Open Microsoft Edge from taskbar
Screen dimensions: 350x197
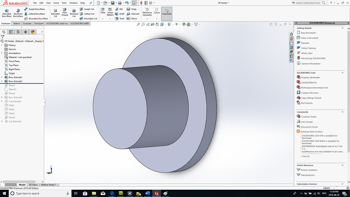112,193
